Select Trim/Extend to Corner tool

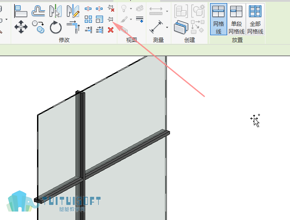click(x=73, y=27)
